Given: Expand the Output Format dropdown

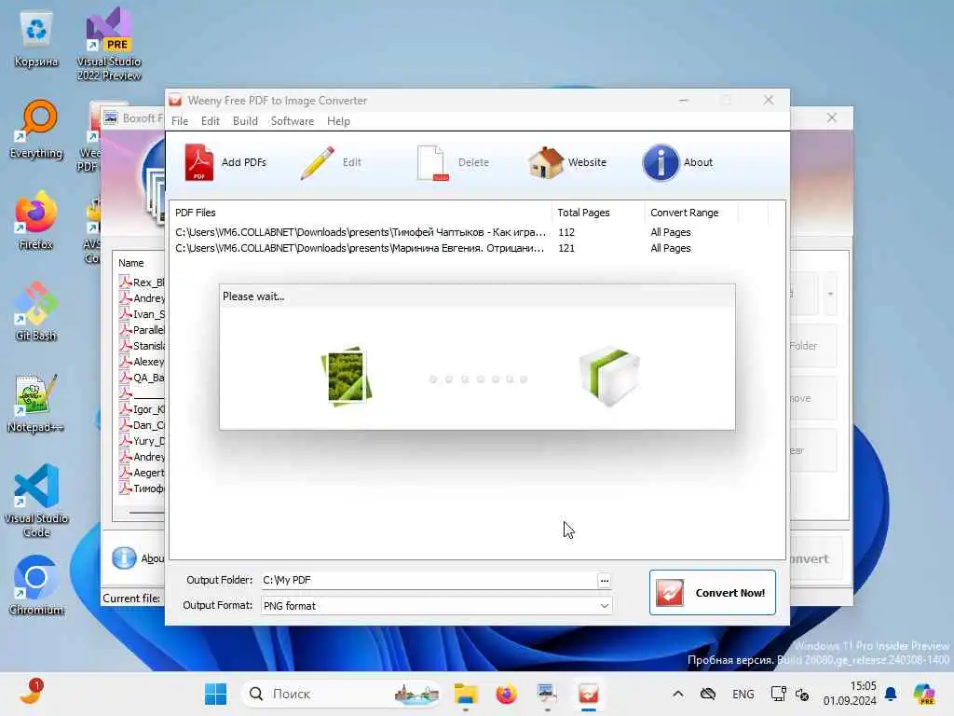Looking at the screenshot, I should tap(604, 606).
